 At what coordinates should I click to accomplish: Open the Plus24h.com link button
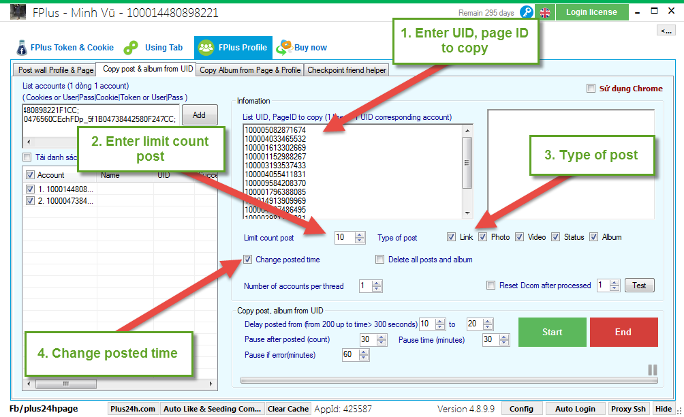click(x=133, y=409)
